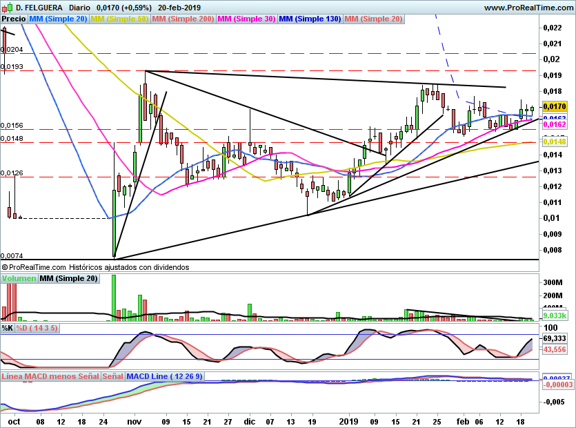Click the 0,0156 level label
This screenshot has height=428, width=576.
(x=12, y=126)
